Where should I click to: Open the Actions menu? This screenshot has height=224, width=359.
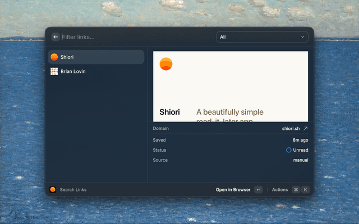click(x=280, y=190)
